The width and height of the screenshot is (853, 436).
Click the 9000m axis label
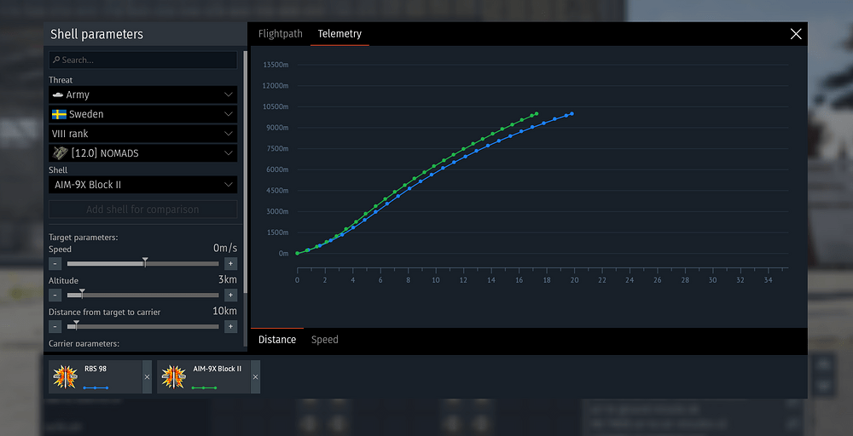click(x=277, y=128)
